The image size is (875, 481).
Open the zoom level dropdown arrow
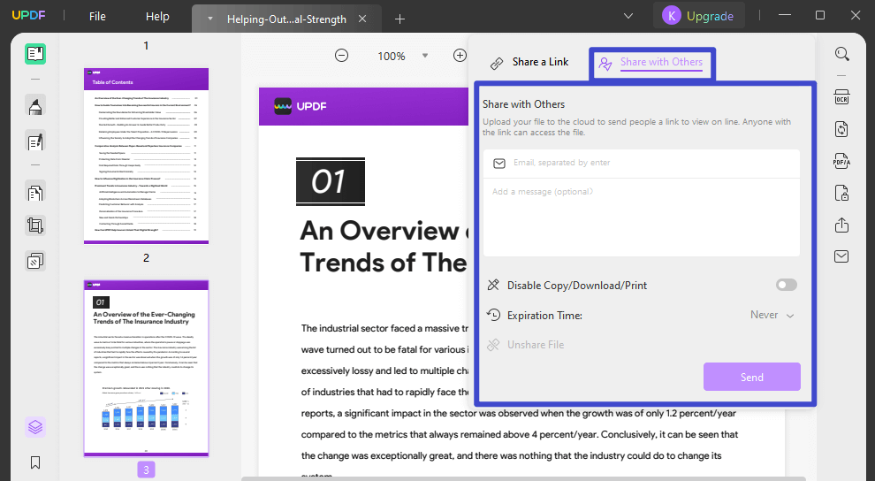point(425,55)
